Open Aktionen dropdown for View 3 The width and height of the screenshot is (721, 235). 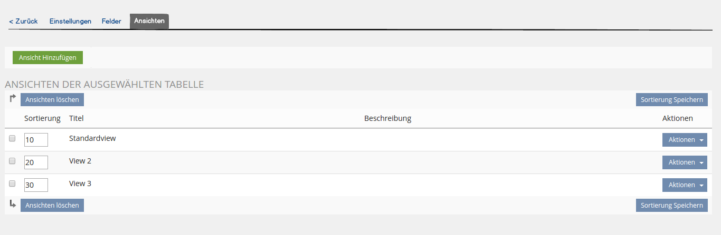[x=685, y=185]
